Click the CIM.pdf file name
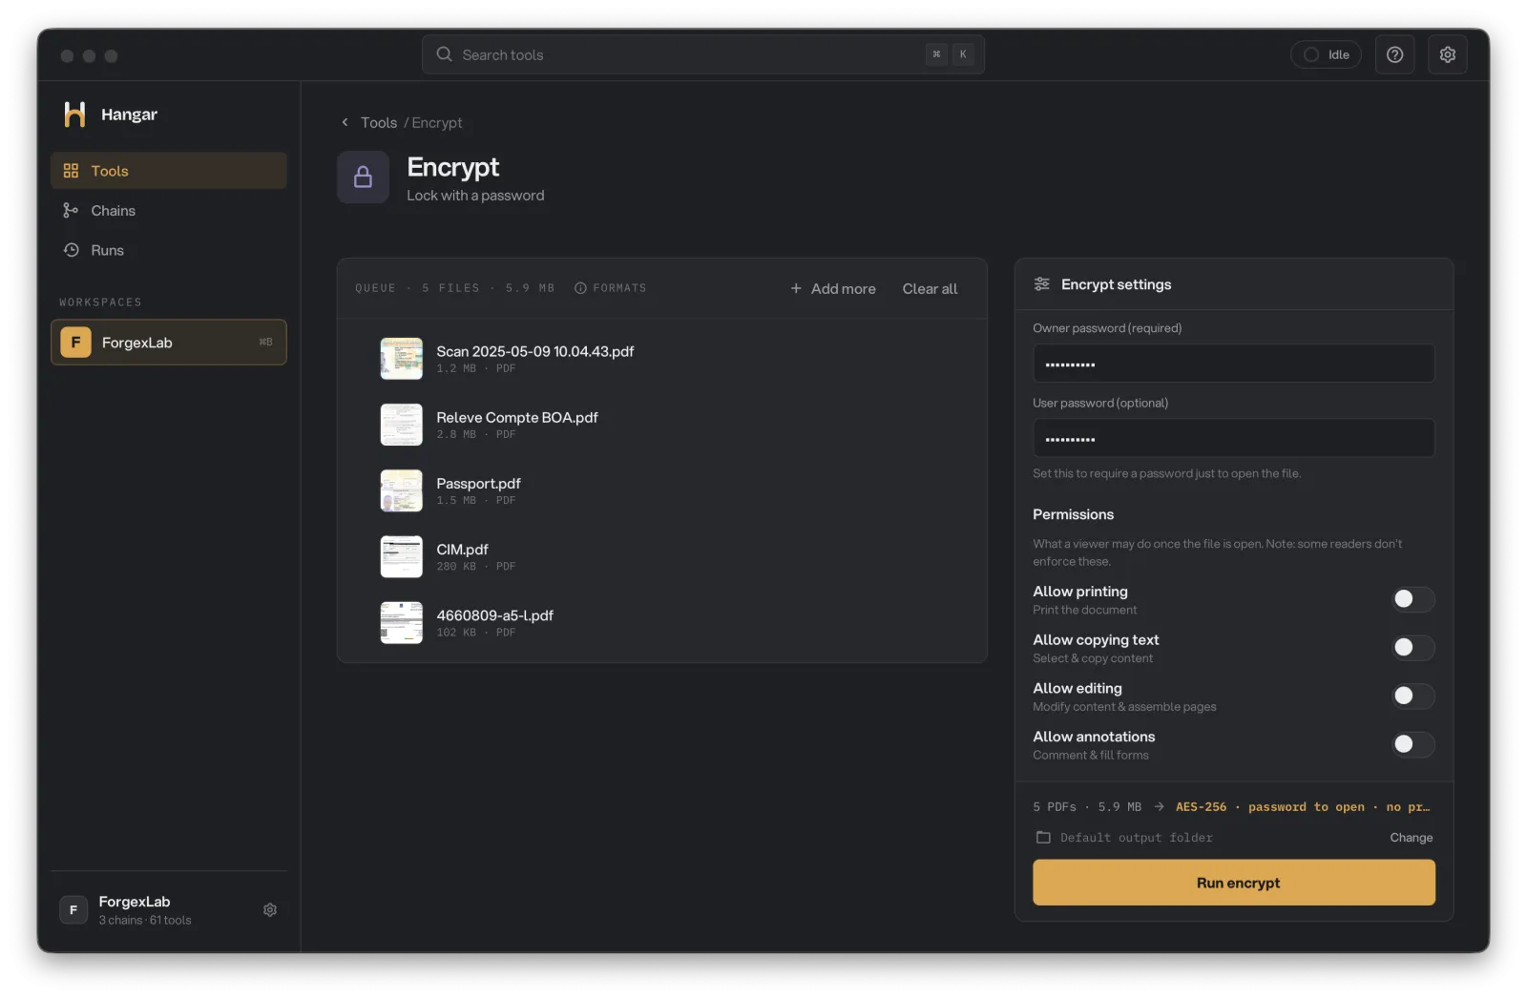Screen dimensions: 1527x999 462,550
